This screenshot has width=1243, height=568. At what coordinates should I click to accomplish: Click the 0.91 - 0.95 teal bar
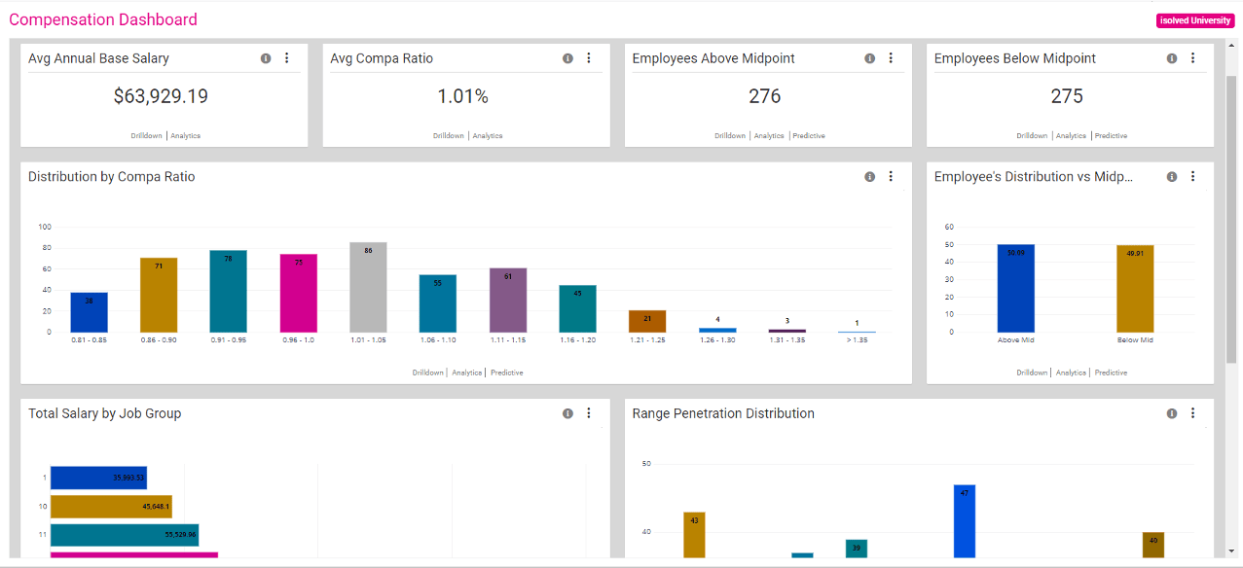(229, 292)
